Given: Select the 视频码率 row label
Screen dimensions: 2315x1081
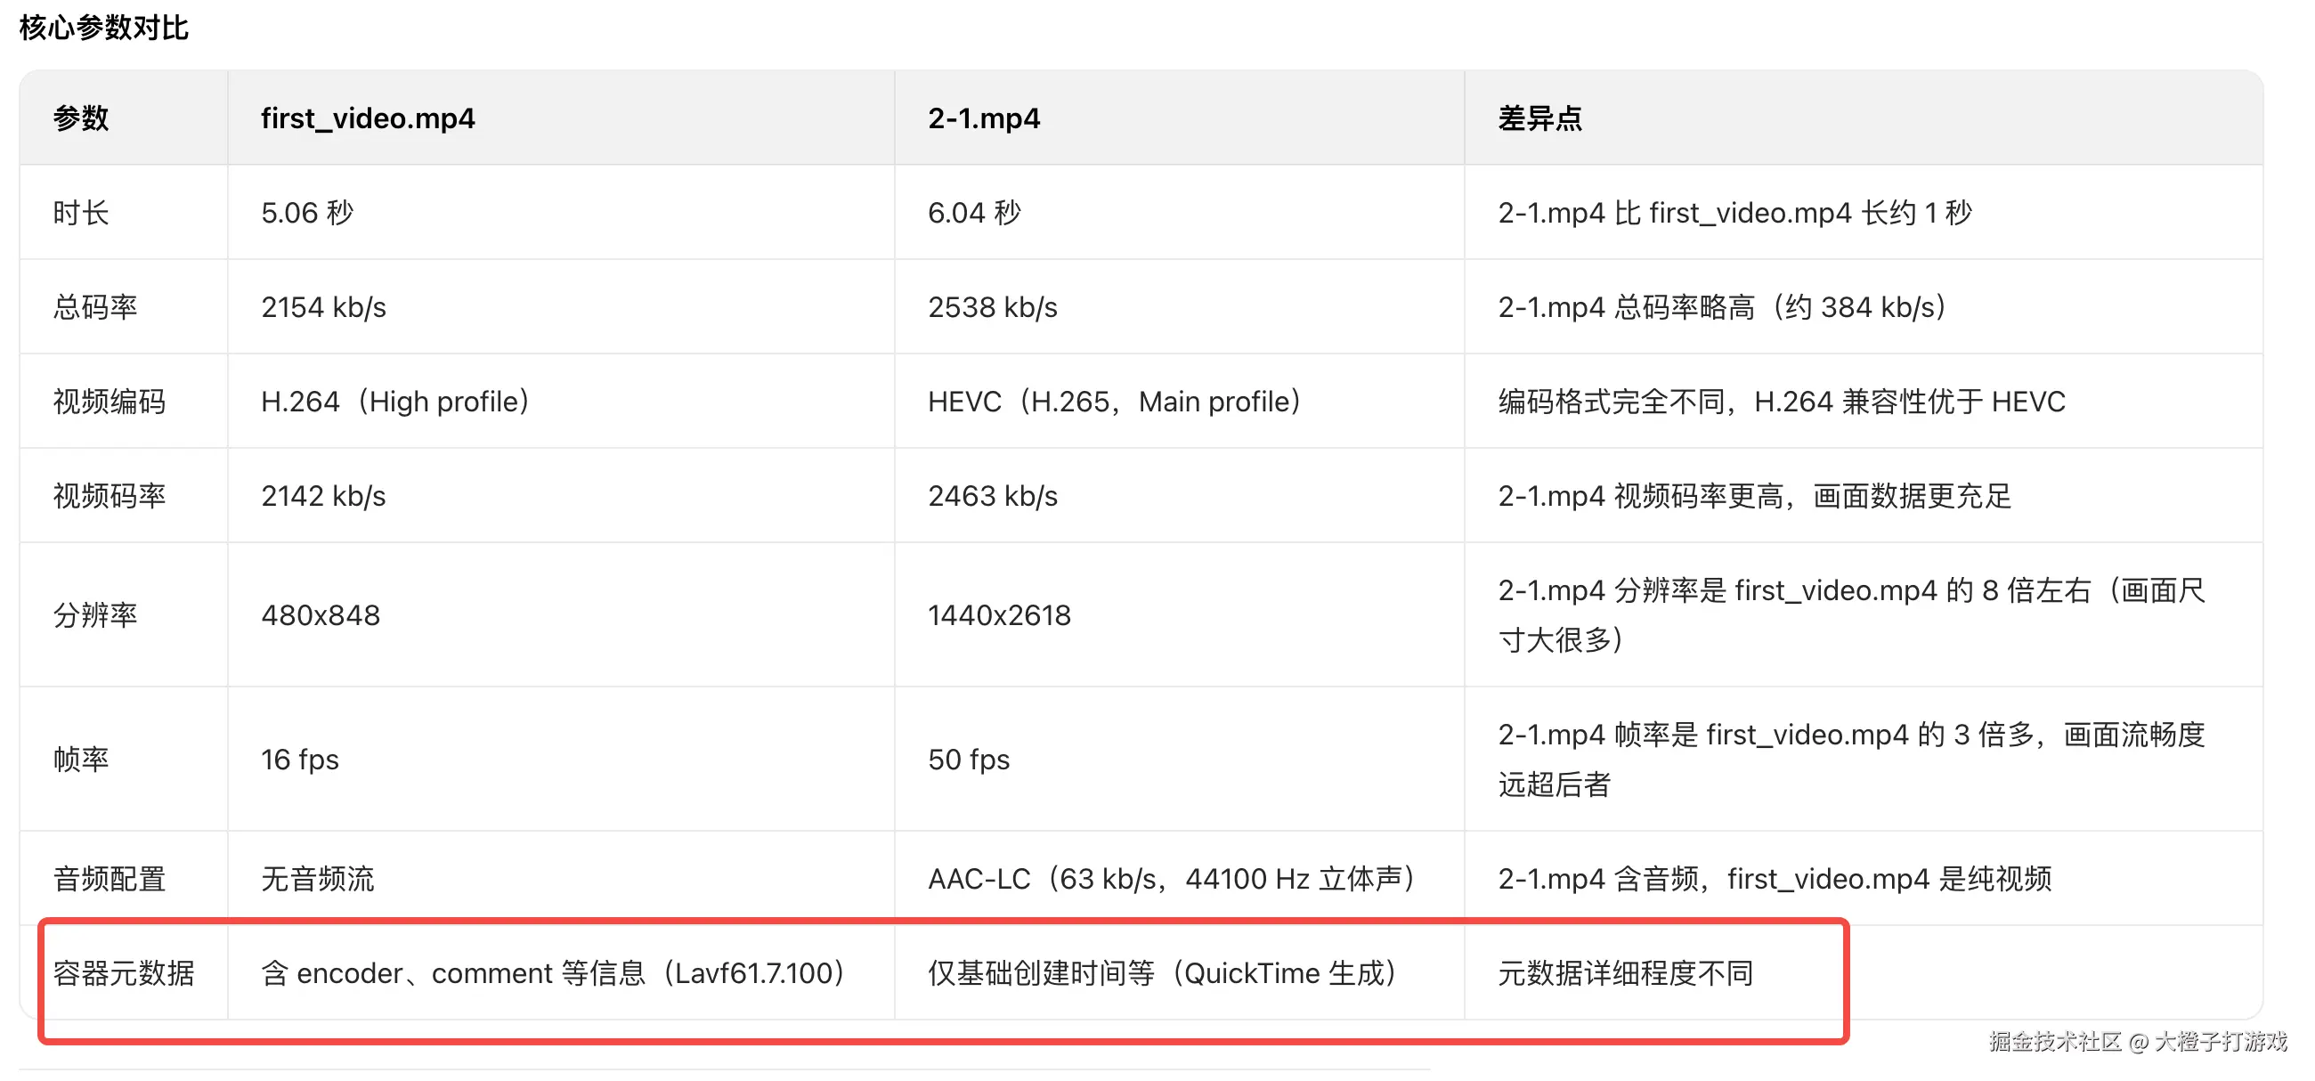Looking at the screenshot, I should 109,496.
